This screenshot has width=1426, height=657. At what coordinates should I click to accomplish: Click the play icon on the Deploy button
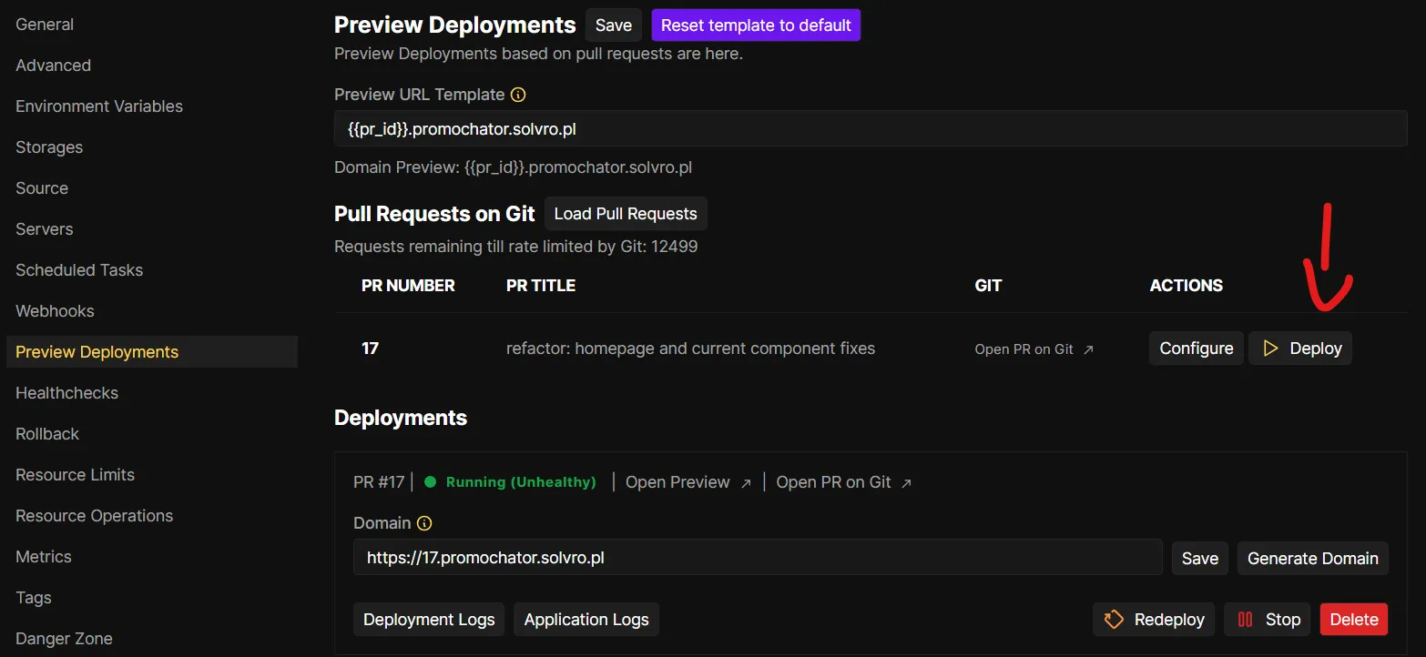(x=1270, y=349)
